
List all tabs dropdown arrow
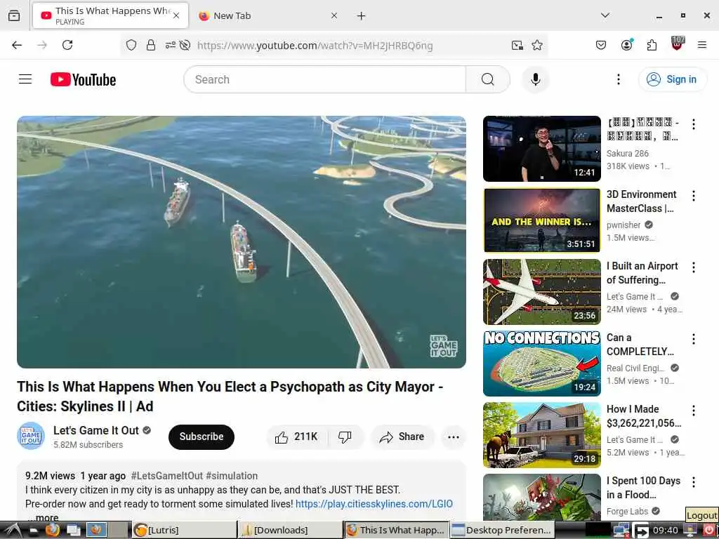pos(605,15)
